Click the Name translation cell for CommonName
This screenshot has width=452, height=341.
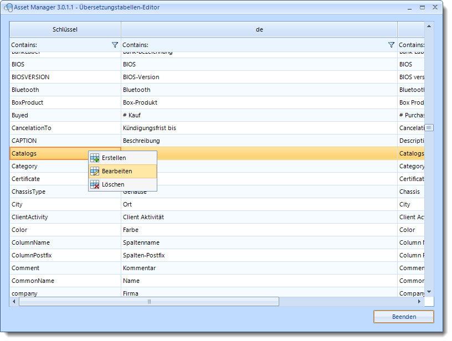(x=259, y=281)
